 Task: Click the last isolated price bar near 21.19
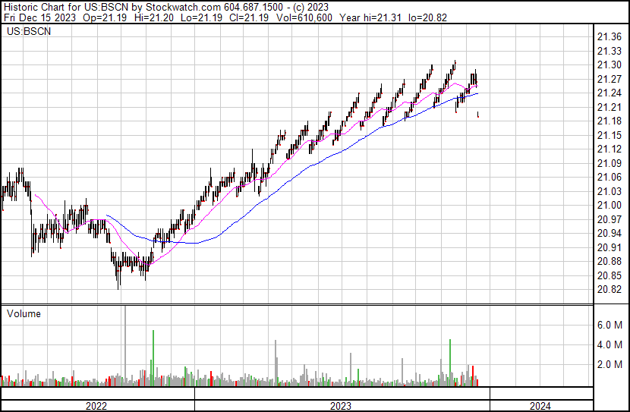pos(477,115)
